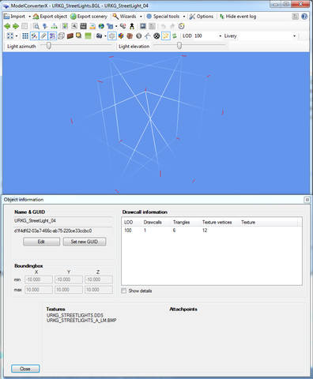Expand the Special tools dropdown arrow
313x379 pixels.
click(184, 17)
